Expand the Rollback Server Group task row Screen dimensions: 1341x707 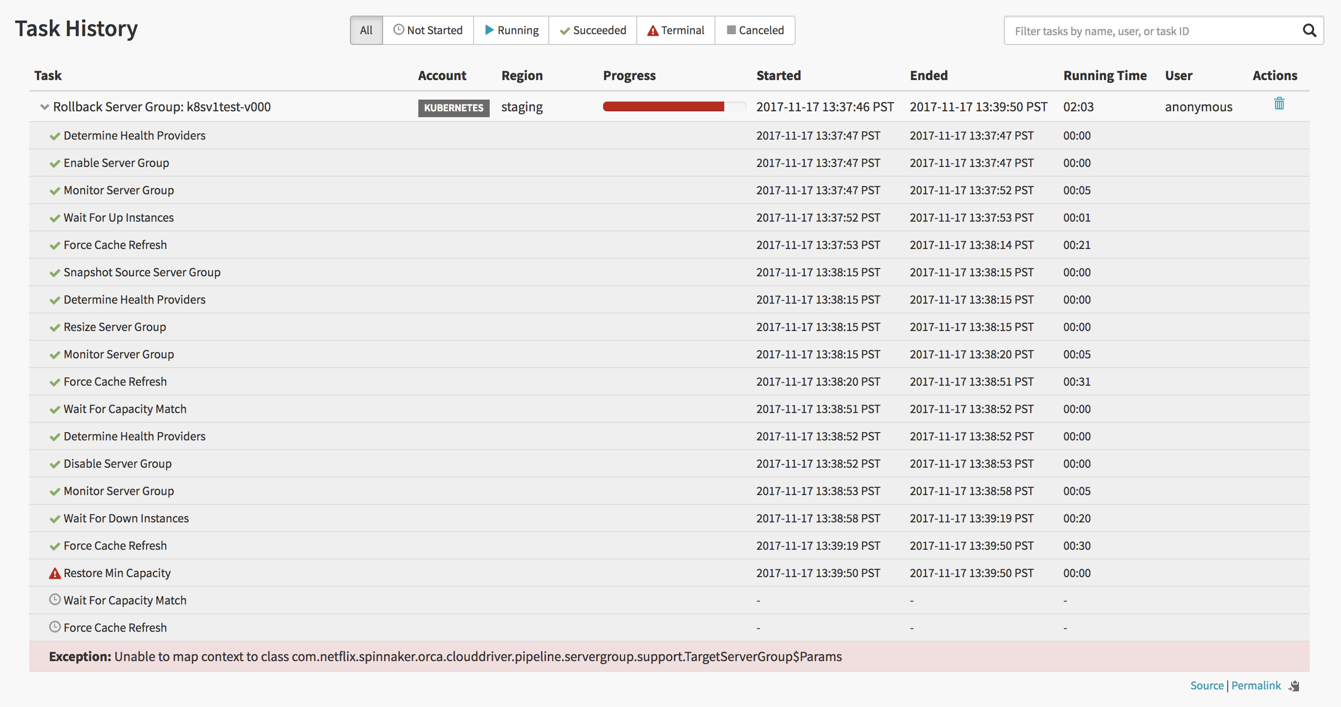click(43, 106)
